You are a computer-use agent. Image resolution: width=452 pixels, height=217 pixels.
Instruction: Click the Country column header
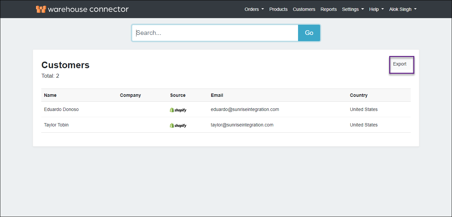pyautogui.click(x=358, y=95)
